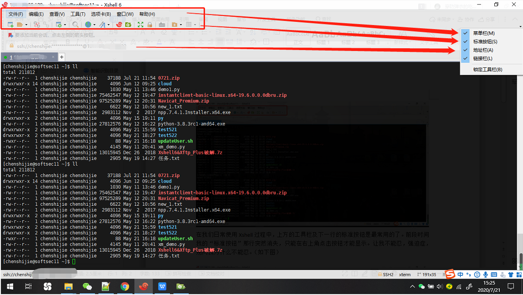
Task: Open the 文件(F) menu
Action: 15,14
